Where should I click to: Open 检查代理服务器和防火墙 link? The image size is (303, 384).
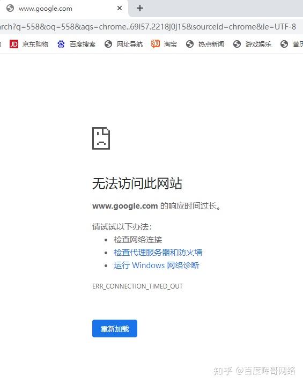[158, 252]
